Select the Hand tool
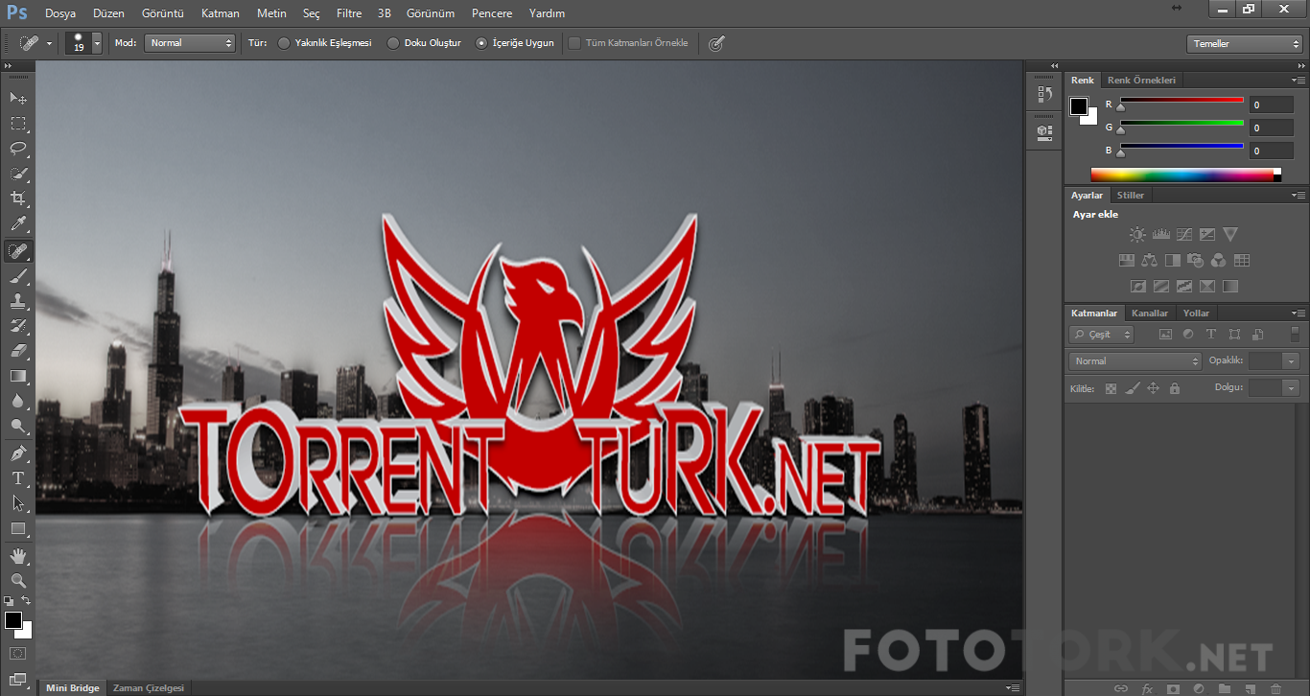 18,555
